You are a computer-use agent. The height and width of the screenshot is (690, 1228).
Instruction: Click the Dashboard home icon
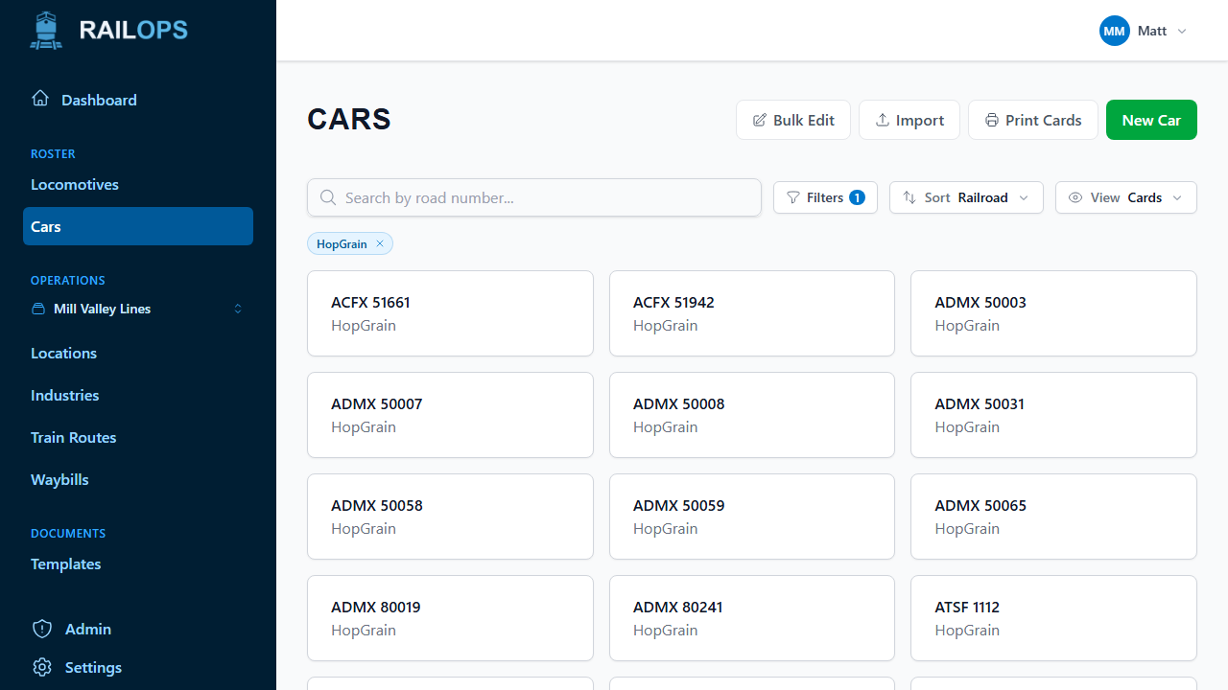[40, 99]
